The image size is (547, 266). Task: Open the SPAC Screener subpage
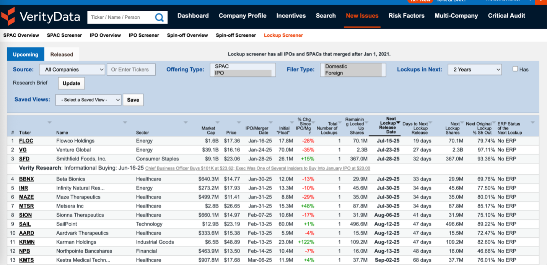coord(64,35)
